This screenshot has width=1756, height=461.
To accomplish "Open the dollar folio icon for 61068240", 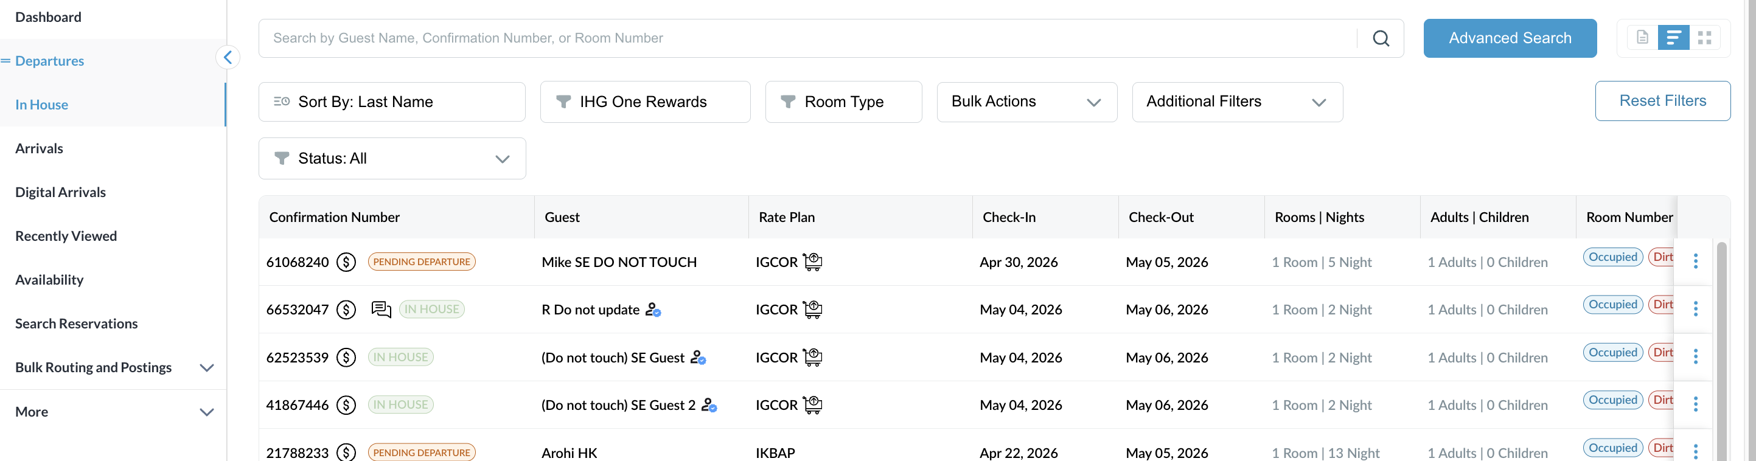I will pos(346,262).
